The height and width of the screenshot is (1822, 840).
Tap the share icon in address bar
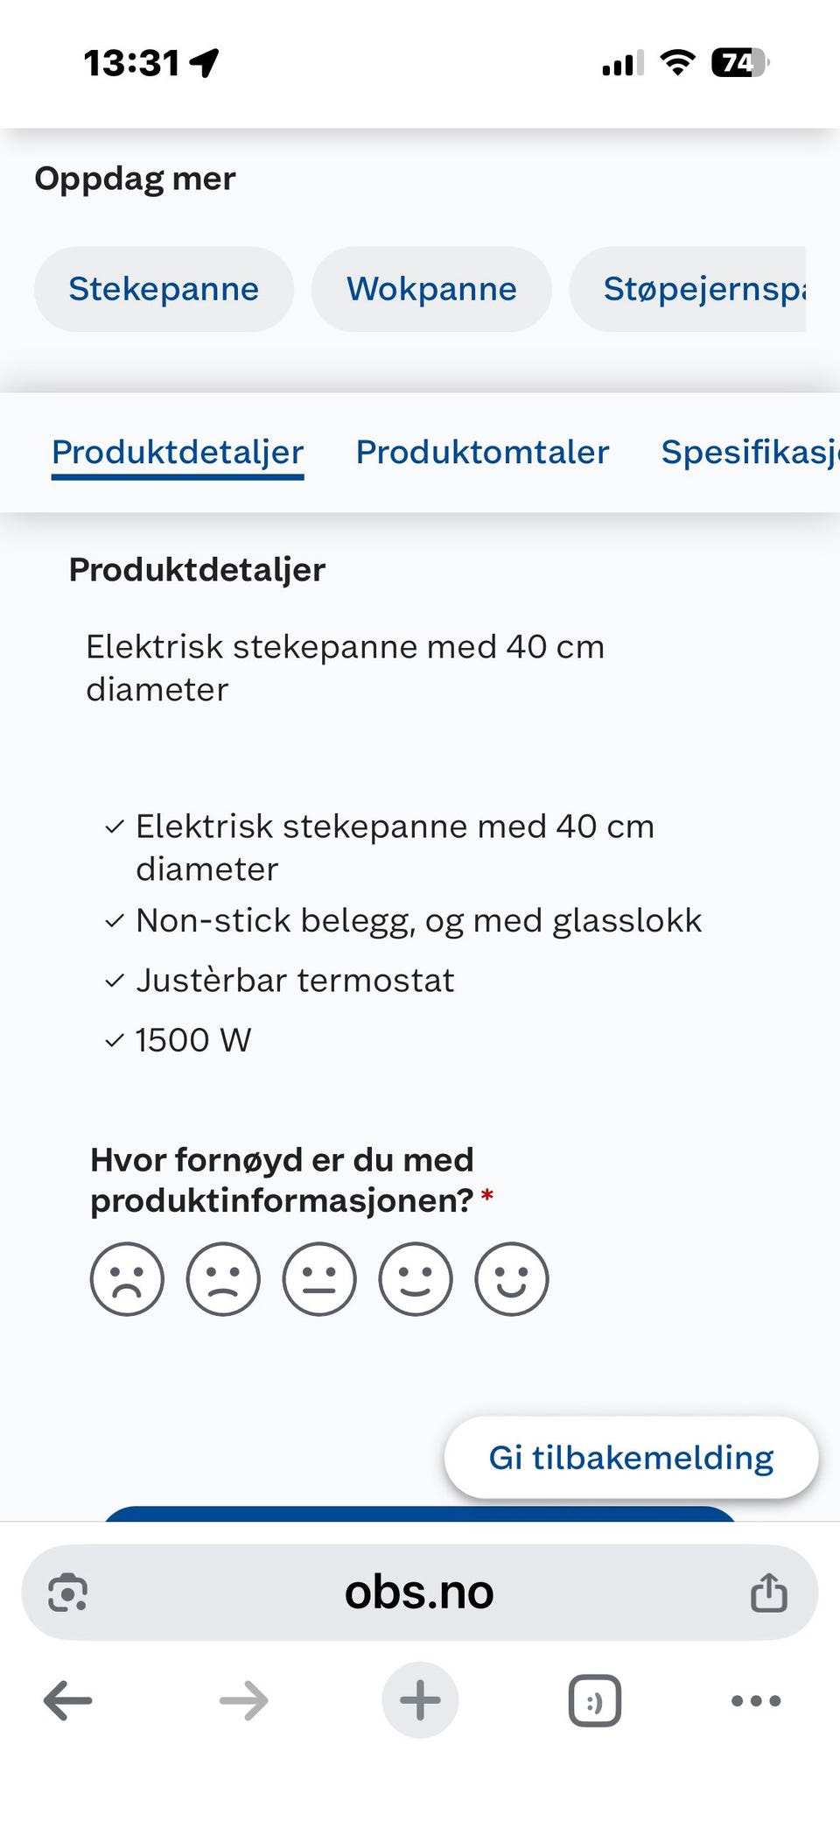pos(769,1592)
